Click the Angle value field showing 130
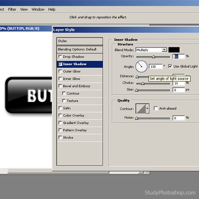This screenshot has height=199, width=199. pos(155,67)
